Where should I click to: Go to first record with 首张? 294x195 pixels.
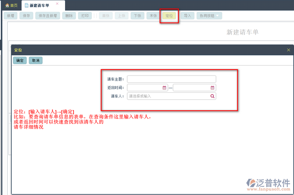click(106, 16)
